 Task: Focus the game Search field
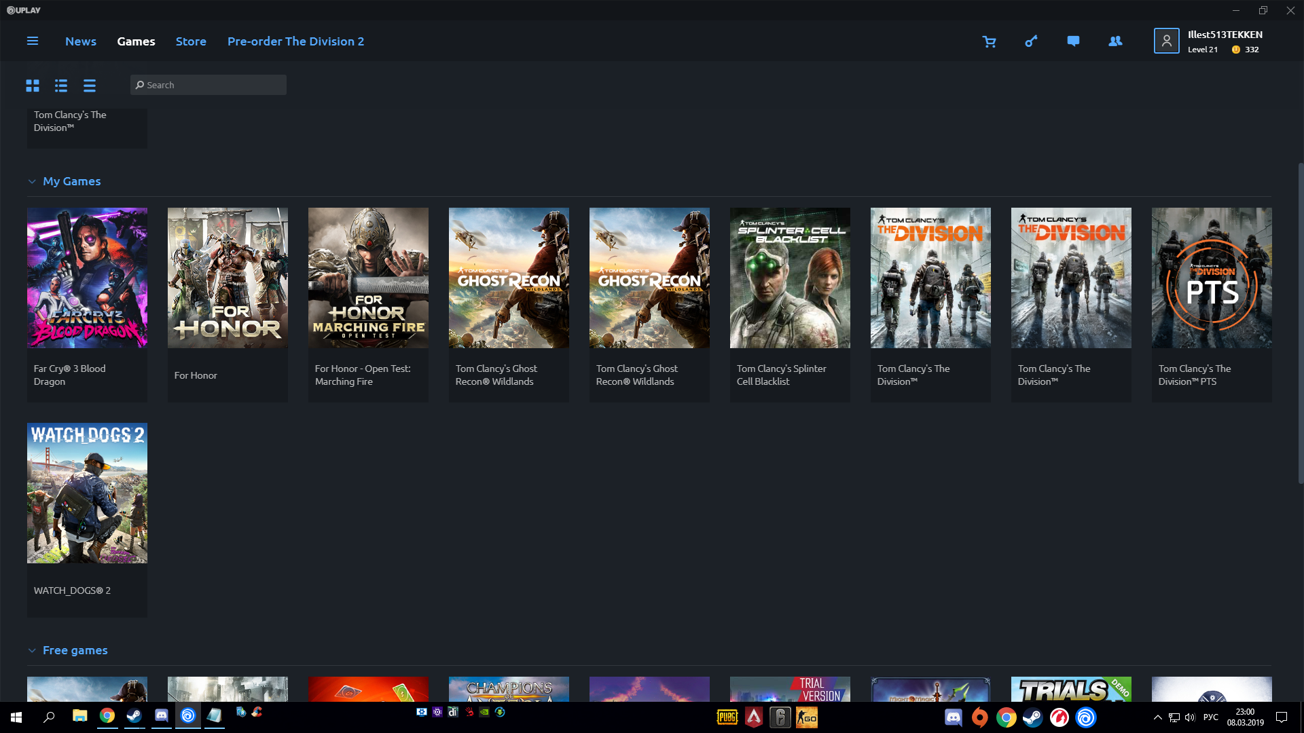click(x=208, y=85)
